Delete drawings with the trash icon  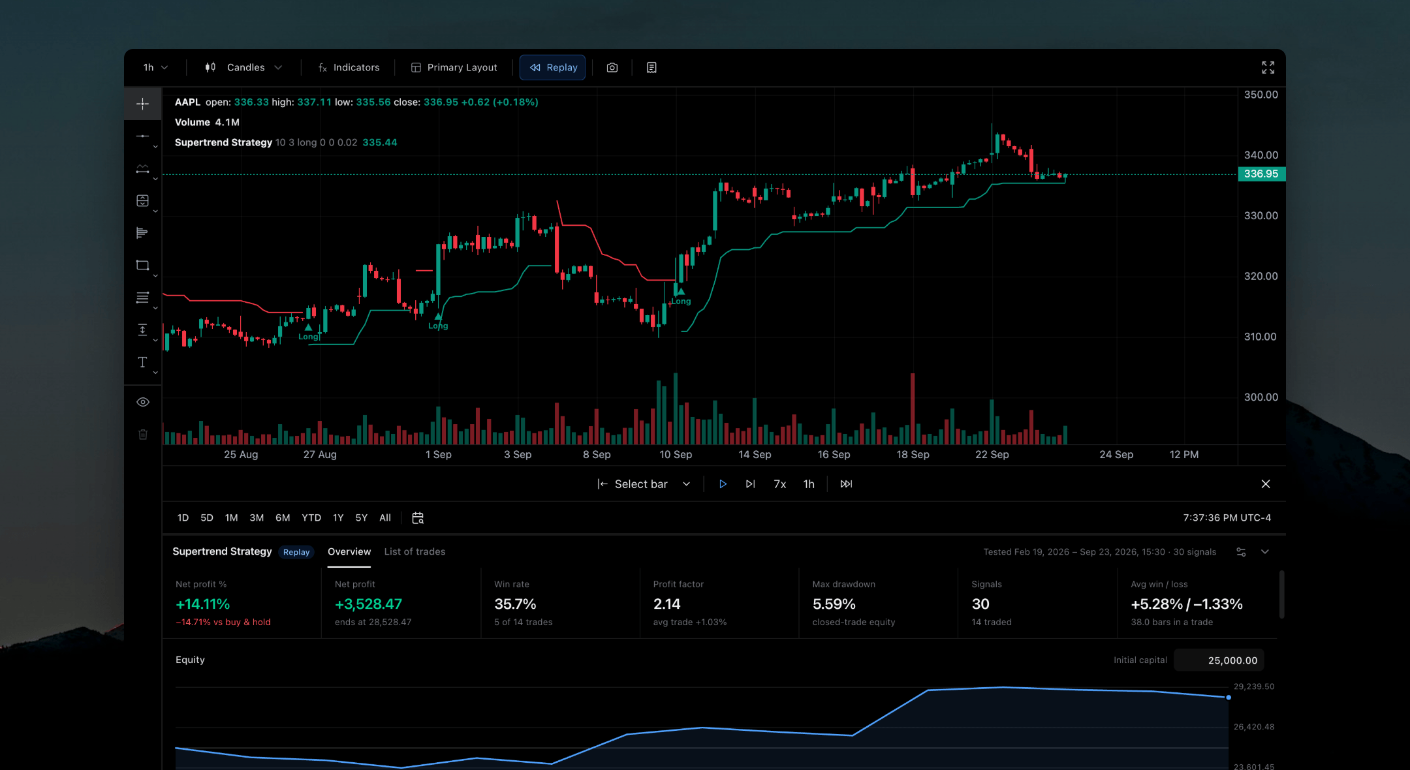[x=143, y=435]
